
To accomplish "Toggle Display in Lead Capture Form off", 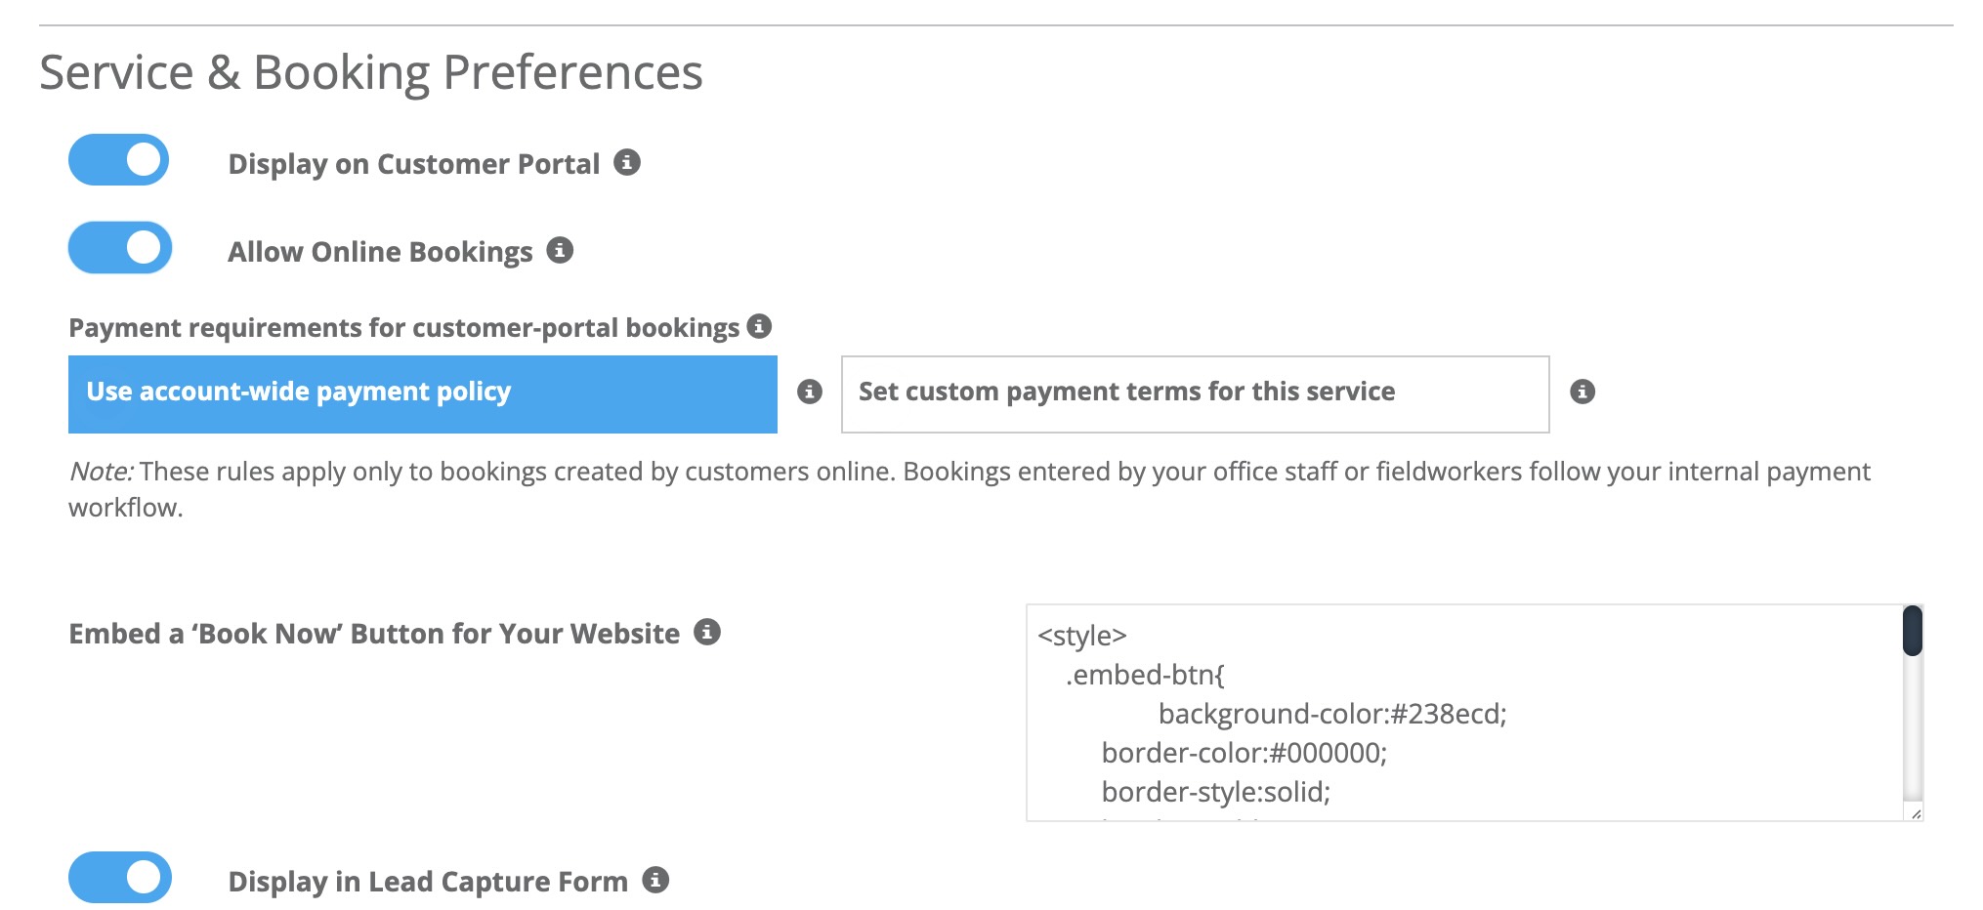I will click(x=119, y=878).
